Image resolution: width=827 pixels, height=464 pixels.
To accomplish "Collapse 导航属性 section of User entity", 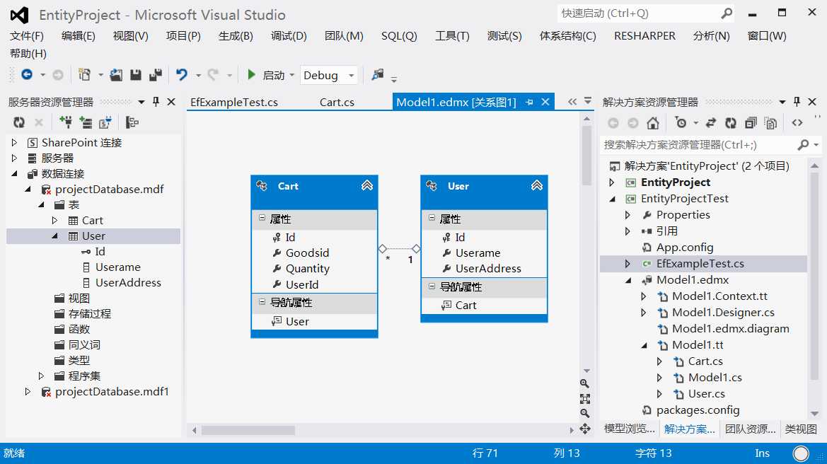I will (x=432, y=286).
